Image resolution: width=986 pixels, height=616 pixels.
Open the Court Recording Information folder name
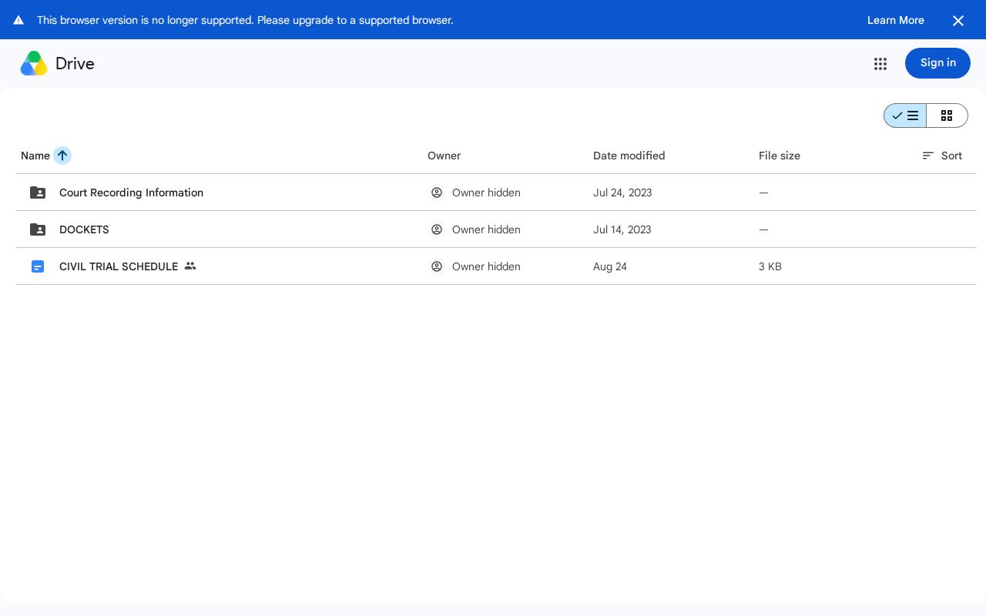(131, 192)
